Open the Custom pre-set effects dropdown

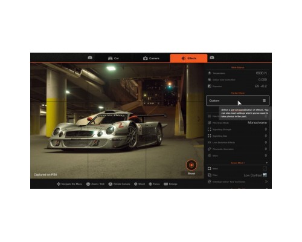pos(238,100)
